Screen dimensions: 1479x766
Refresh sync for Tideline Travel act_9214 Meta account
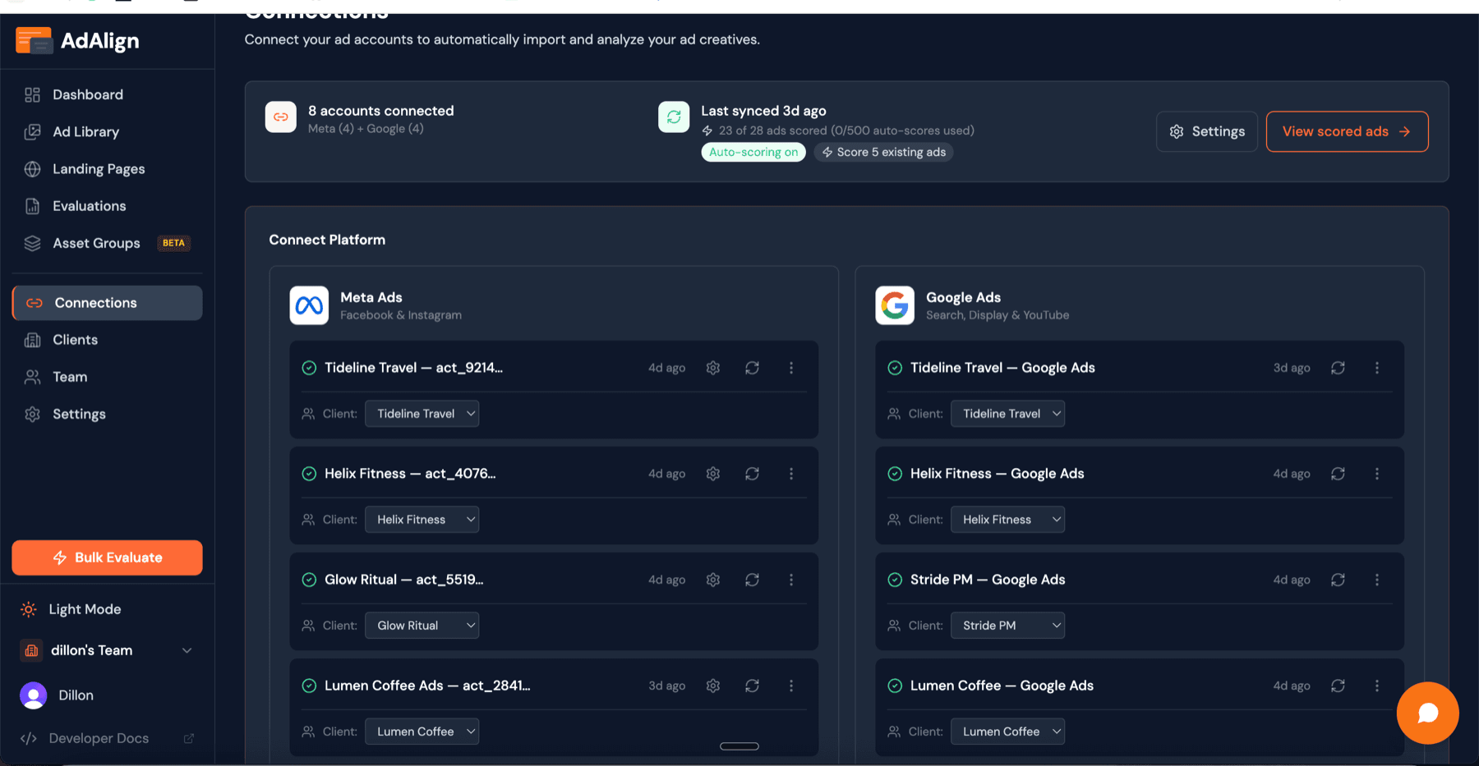click(752, 368)
